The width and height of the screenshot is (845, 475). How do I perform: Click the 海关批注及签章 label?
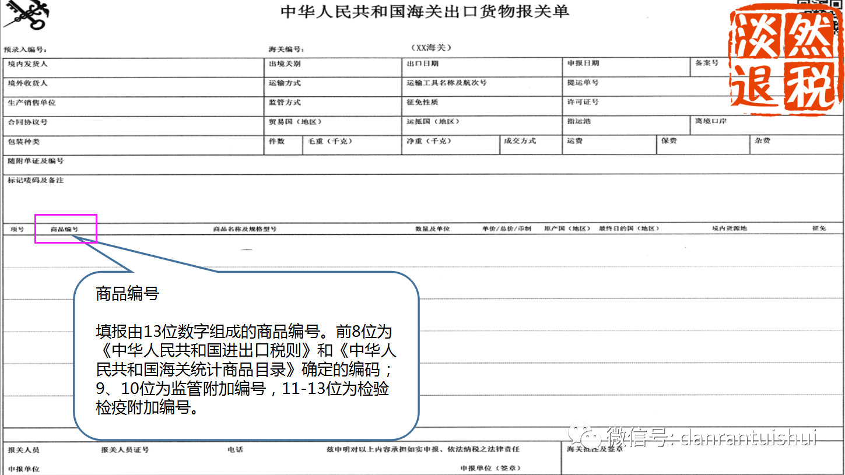[595, 449]
